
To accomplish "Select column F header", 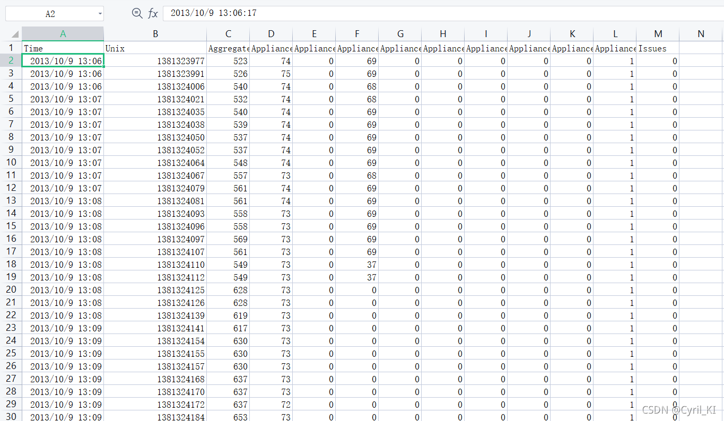I will coord(357,34).
